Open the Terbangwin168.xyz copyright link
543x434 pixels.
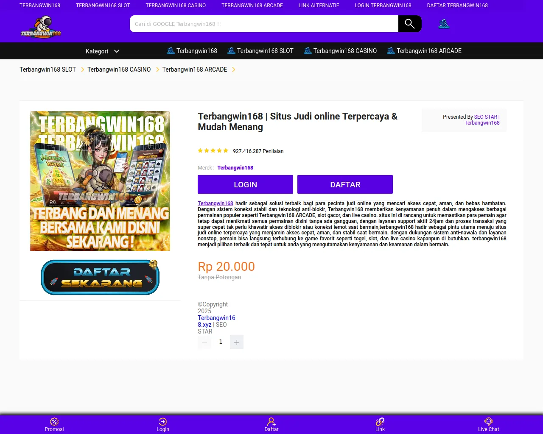216,321
